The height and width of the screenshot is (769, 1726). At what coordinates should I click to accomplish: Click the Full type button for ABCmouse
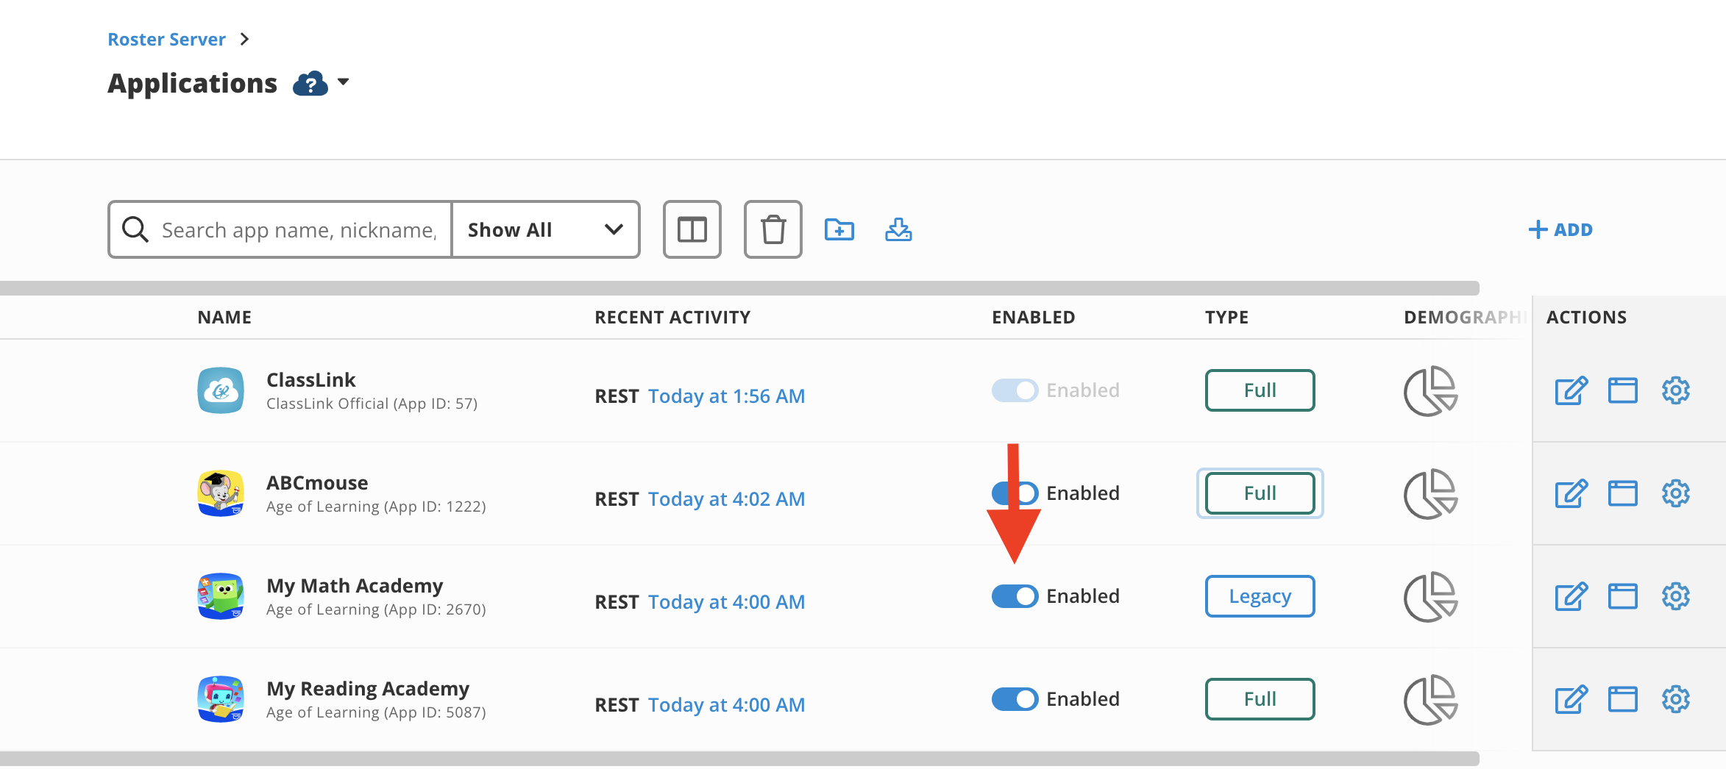1260,493
